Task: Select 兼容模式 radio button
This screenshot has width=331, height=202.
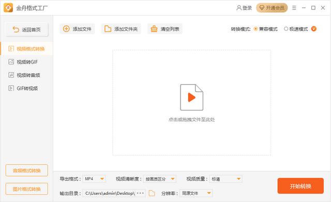Action: tap(255, 29)
